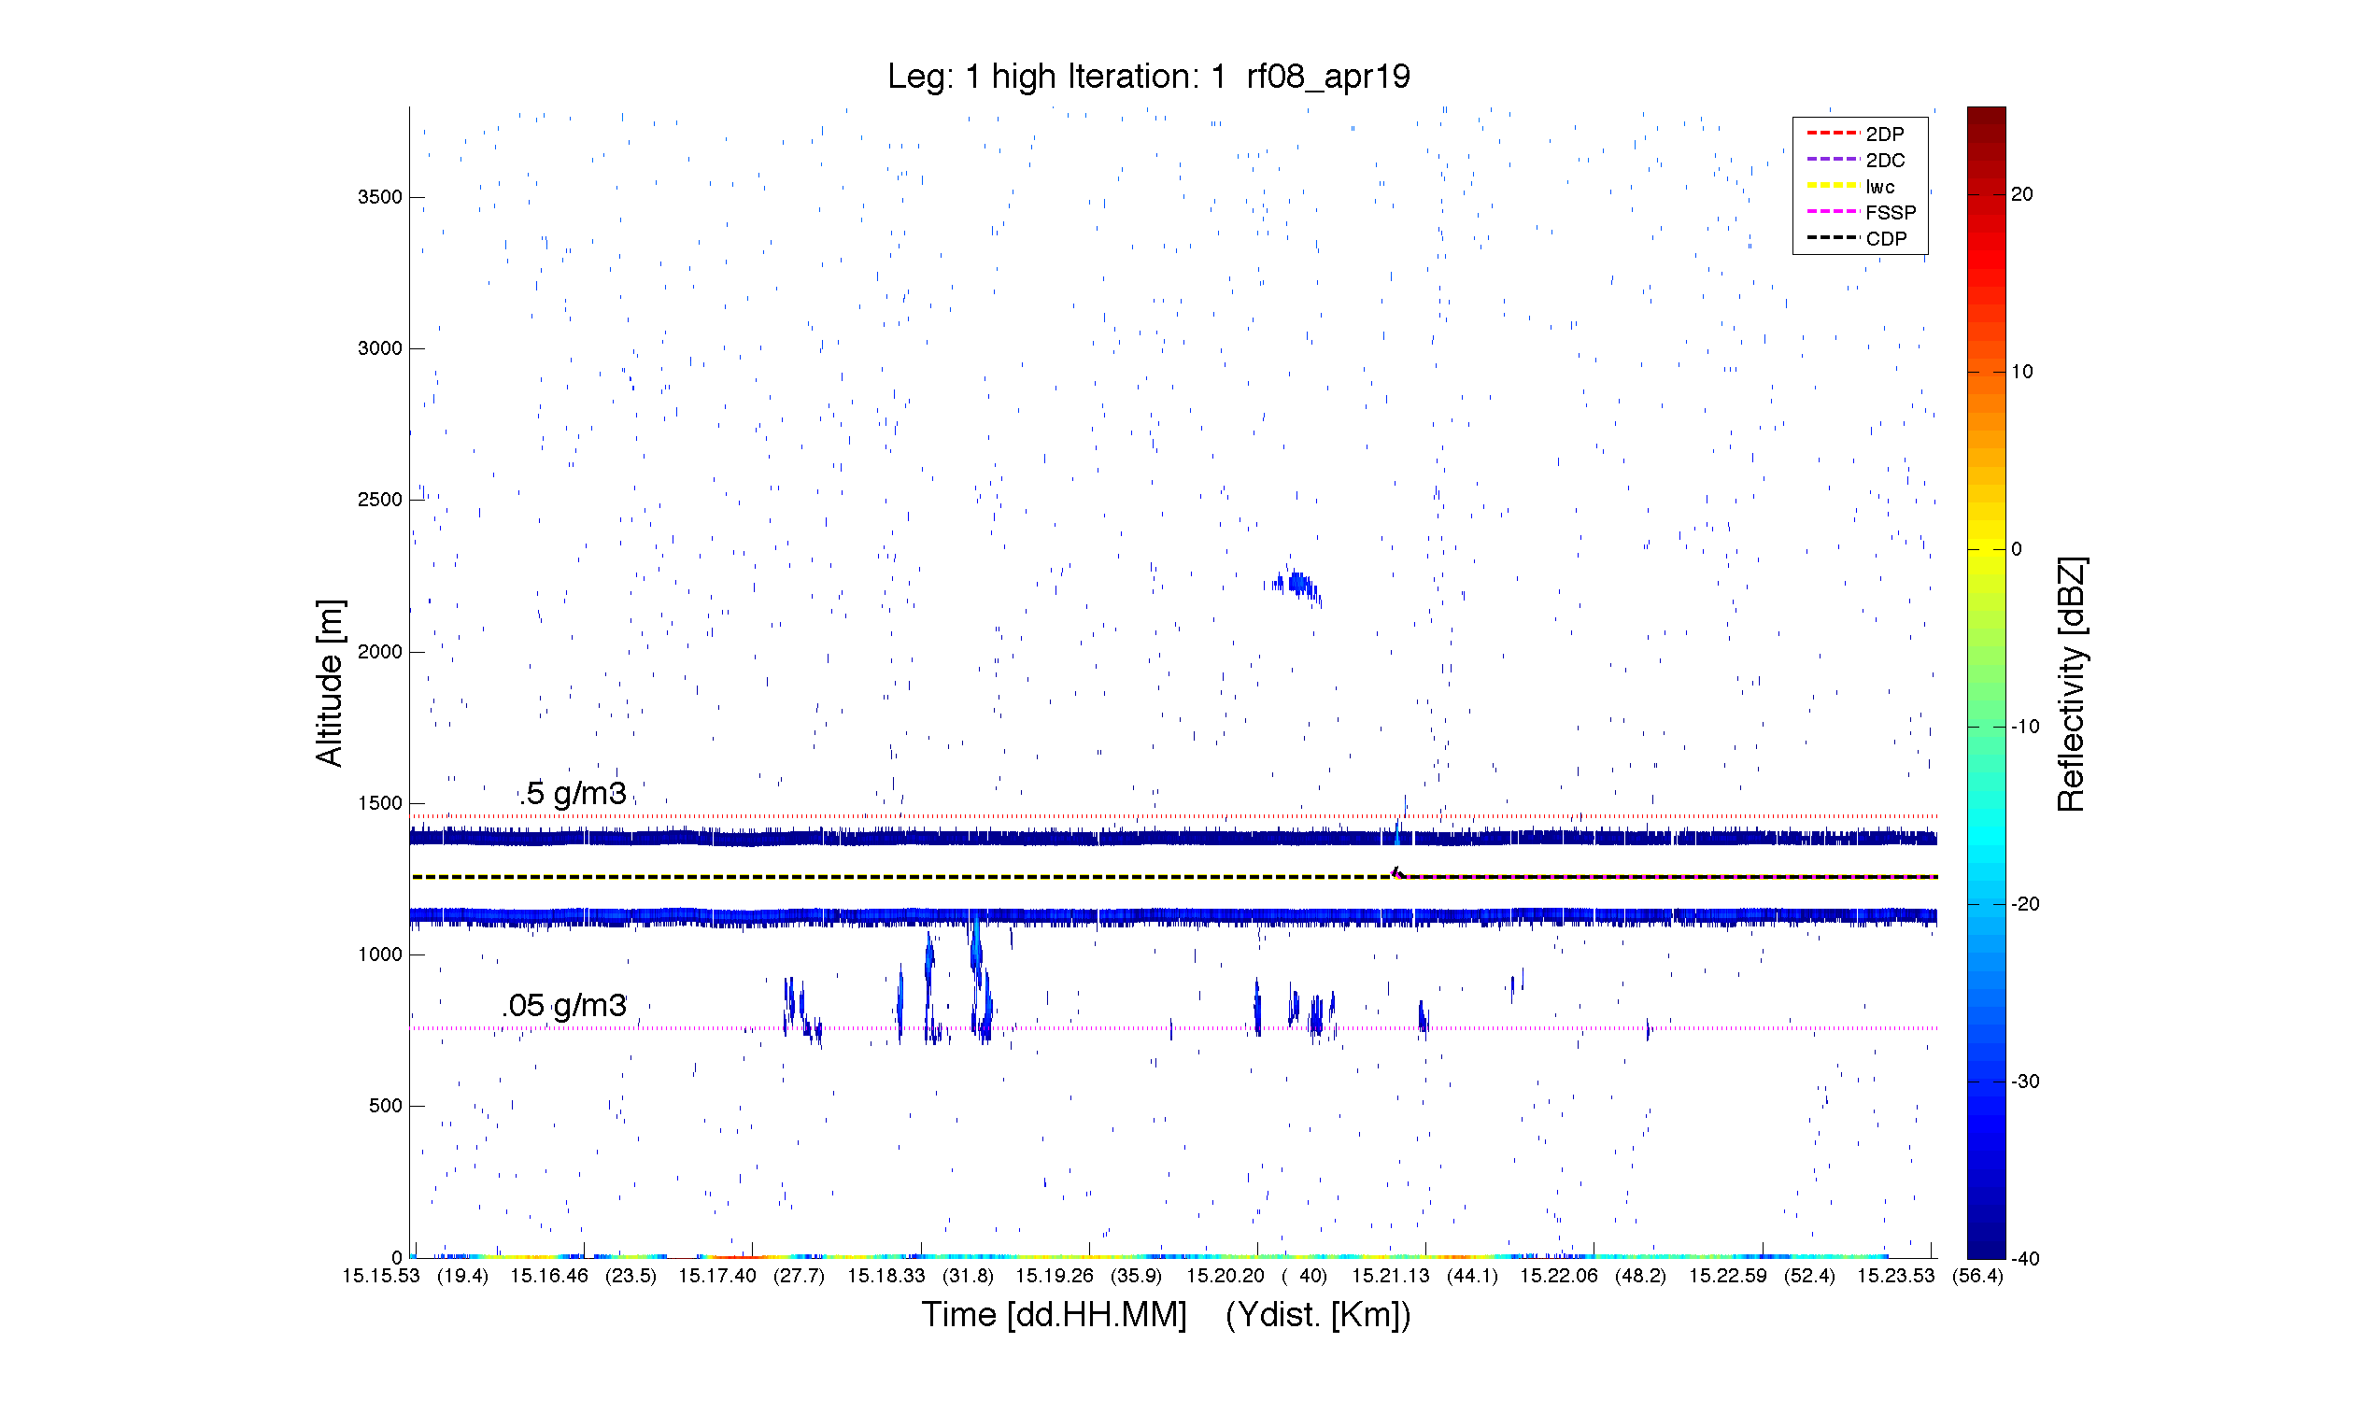The width and height of the screenshot is (2366, 1414).
Task: Click the 1500 altitude tick label
Action: [379, 803]
